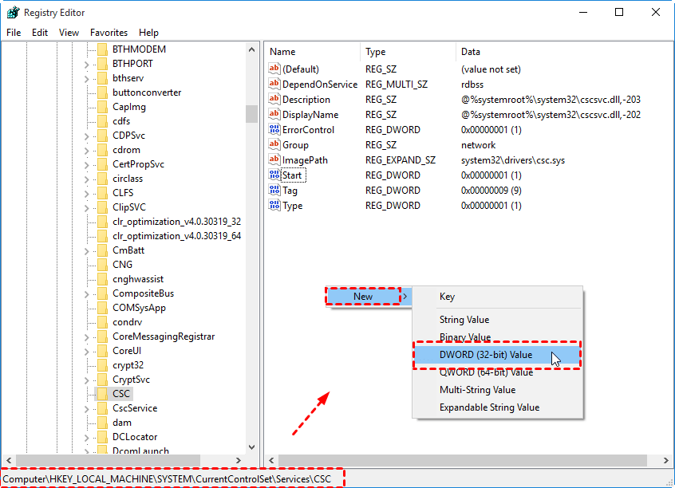Expand the CscService tree node
Viewport: 675px width, 488px height.
[86, 409]
